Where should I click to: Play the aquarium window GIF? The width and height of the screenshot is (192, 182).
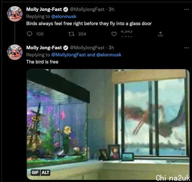point(108,124)
